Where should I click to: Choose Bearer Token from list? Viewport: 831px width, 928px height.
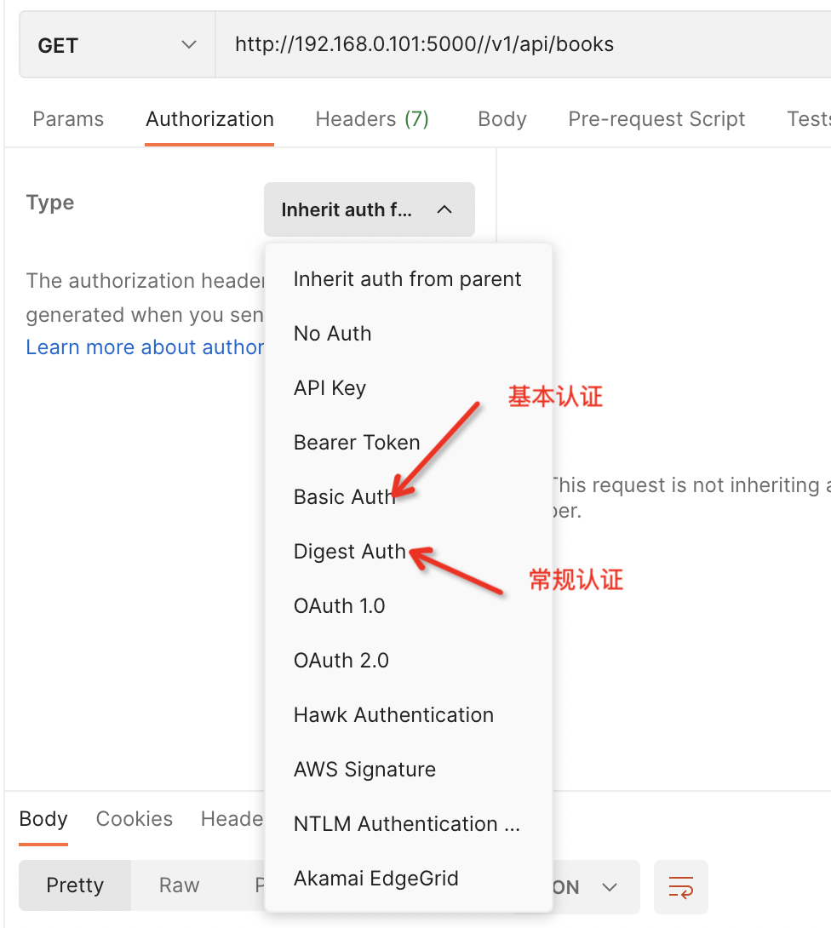click(408, 442)
